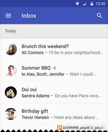Image resolution: width=108 pixels, height=132 pixels.
Task: Click the Inbox title
Action: pyautogui.click(x=29, y=16)
